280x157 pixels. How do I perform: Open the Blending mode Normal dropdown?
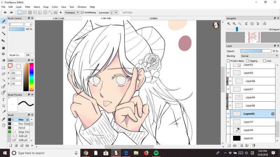point(259,56)
